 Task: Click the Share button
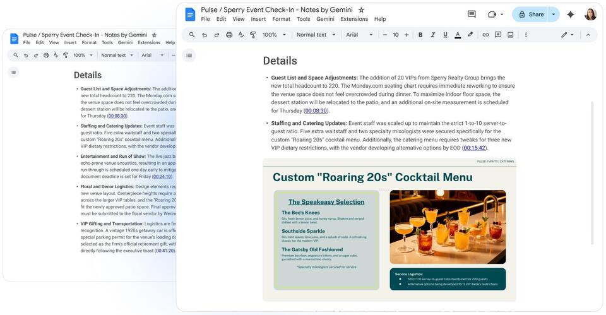(x=532, y=15)
